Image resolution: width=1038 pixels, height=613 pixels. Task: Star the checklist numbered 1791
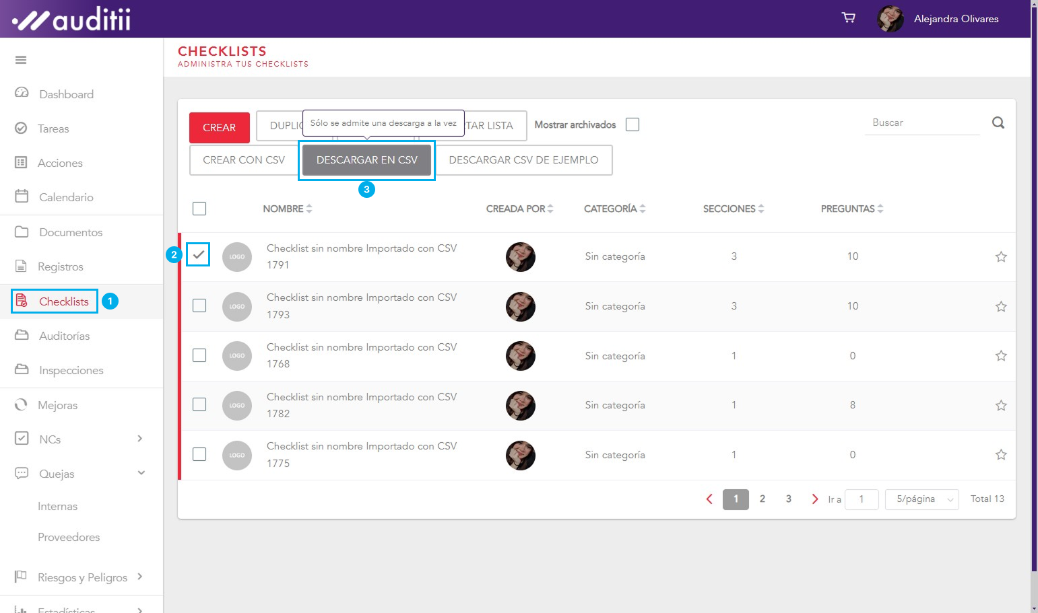click(x=1001, y=257)
